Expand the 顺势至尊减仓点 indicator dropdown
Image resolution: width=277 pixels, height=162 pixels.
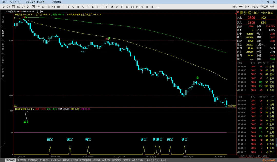coord(33,109)
